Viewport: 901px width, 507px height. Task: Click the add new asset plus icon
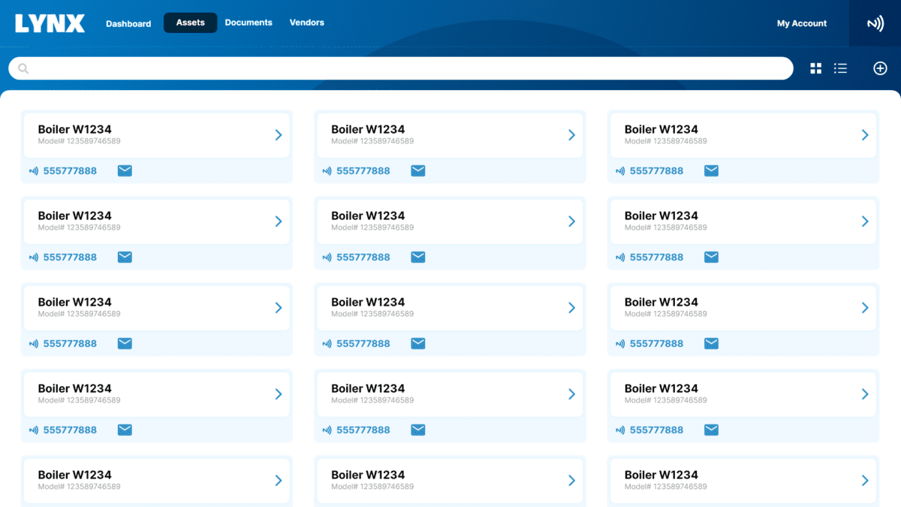click(x=880, y=68)
